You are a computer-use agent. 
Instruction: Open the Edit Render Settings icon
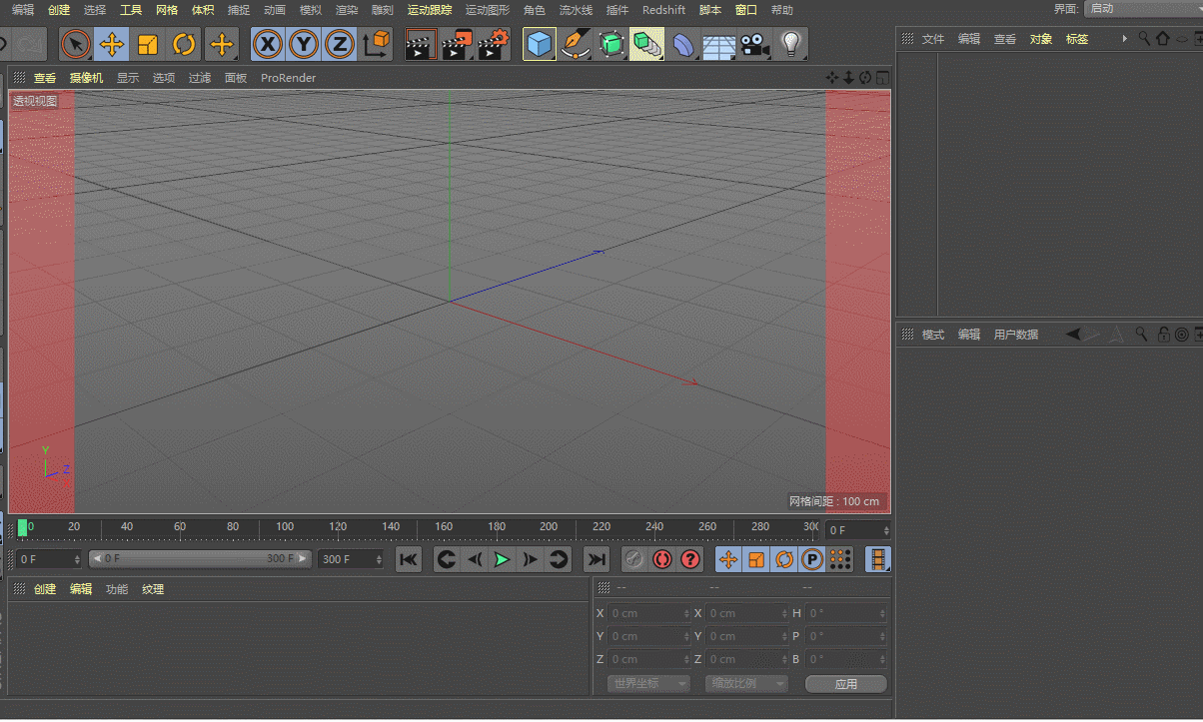pyautogui.click(x=494, y=45)
